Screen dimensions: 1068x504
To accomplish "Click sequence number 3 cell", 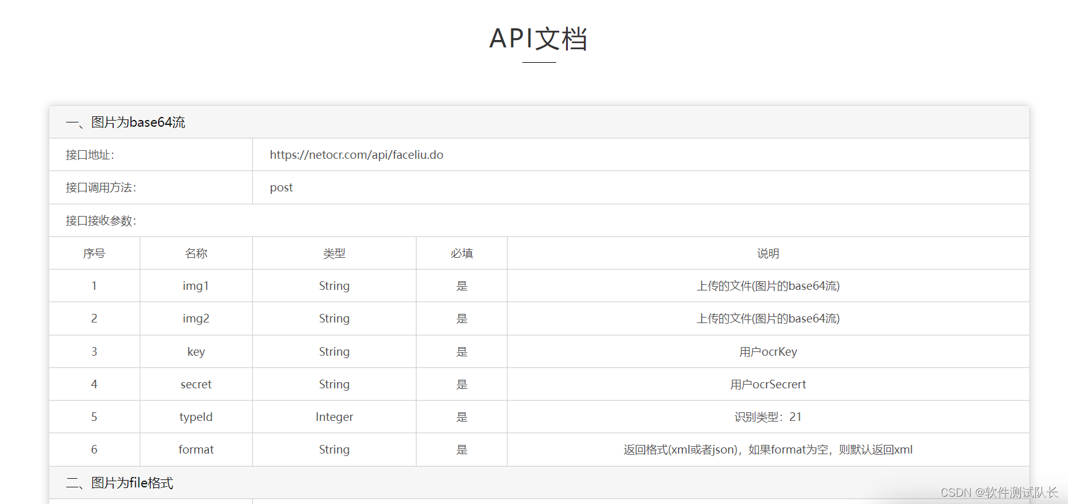I will coord(94,351).
